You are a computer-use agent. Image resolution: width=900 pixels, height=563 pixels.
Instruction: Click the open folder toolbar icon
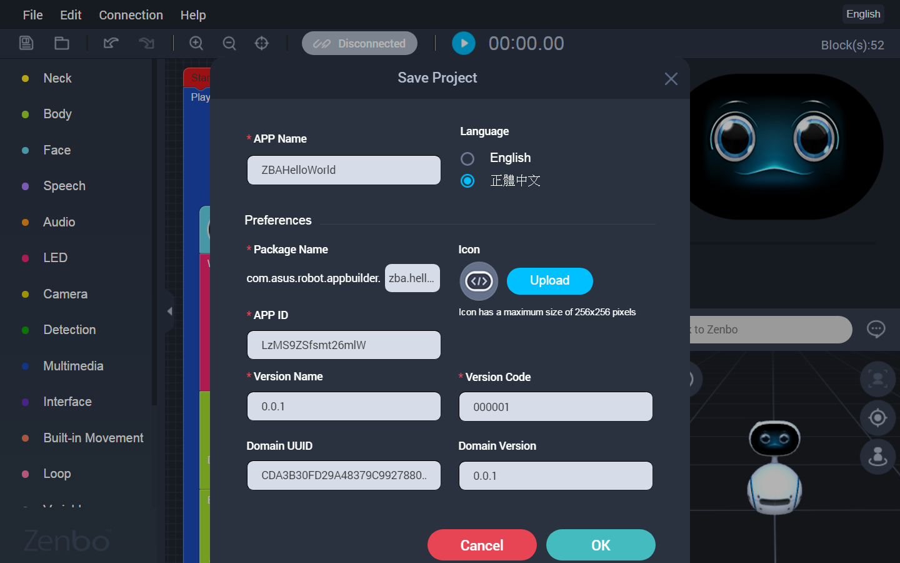pyautogui.click(x=61, y=43)
